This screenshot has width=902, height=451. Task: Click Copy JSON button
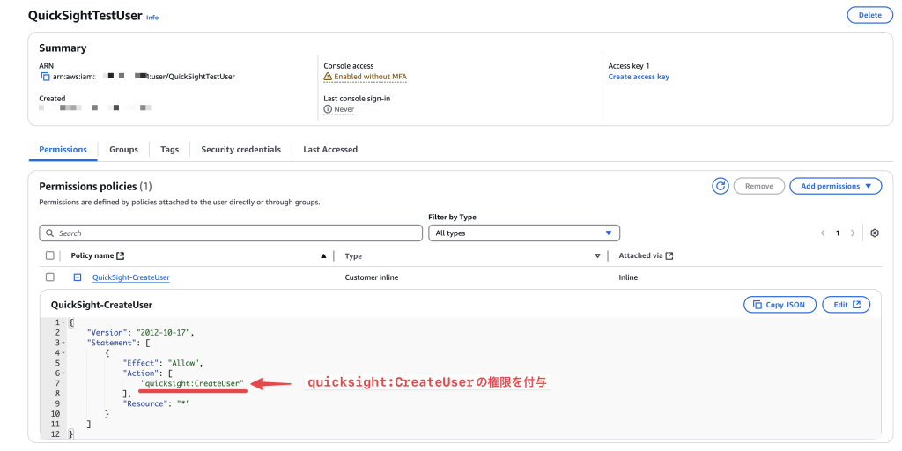[780, 304]
